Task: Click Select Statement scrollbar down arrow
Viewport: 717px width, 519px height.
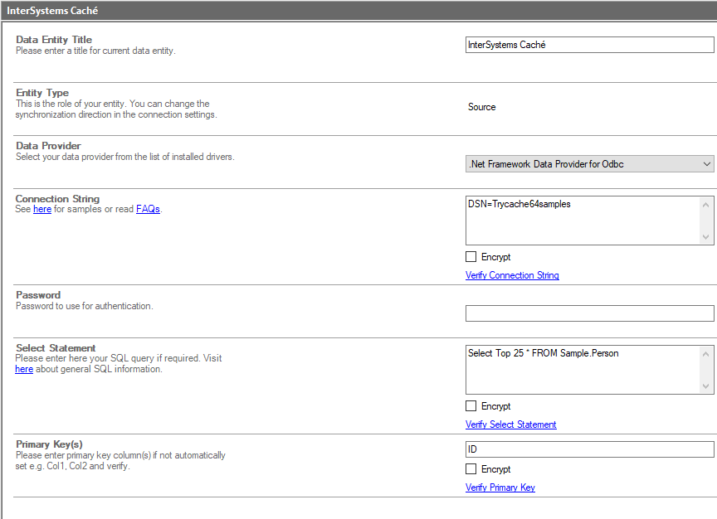Action: [x=706, y=386]
